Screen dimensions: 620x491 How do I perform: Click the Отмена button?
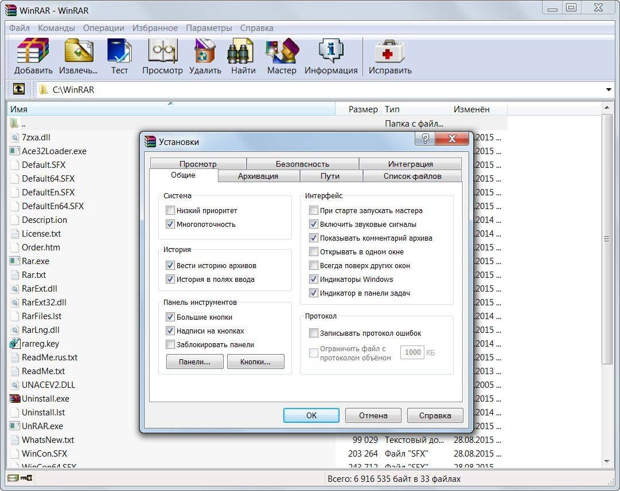point(373,415)
